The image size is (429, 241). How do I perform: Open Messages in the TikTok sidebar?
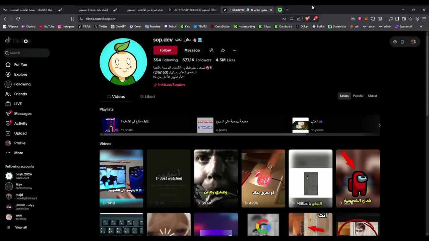[x=18, y=113]
